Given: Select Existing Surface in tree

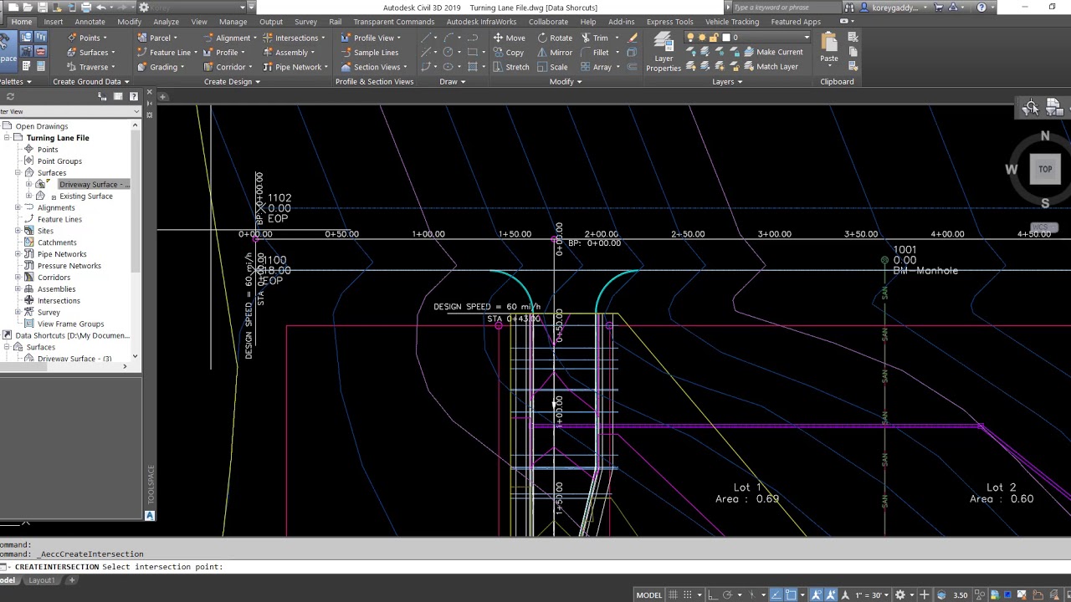Looking at the screenshot, I should coord(85,196).
